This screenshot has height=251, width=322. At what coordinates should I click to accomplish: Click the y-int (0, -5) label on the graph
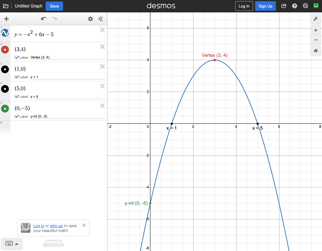coord(136,203)
